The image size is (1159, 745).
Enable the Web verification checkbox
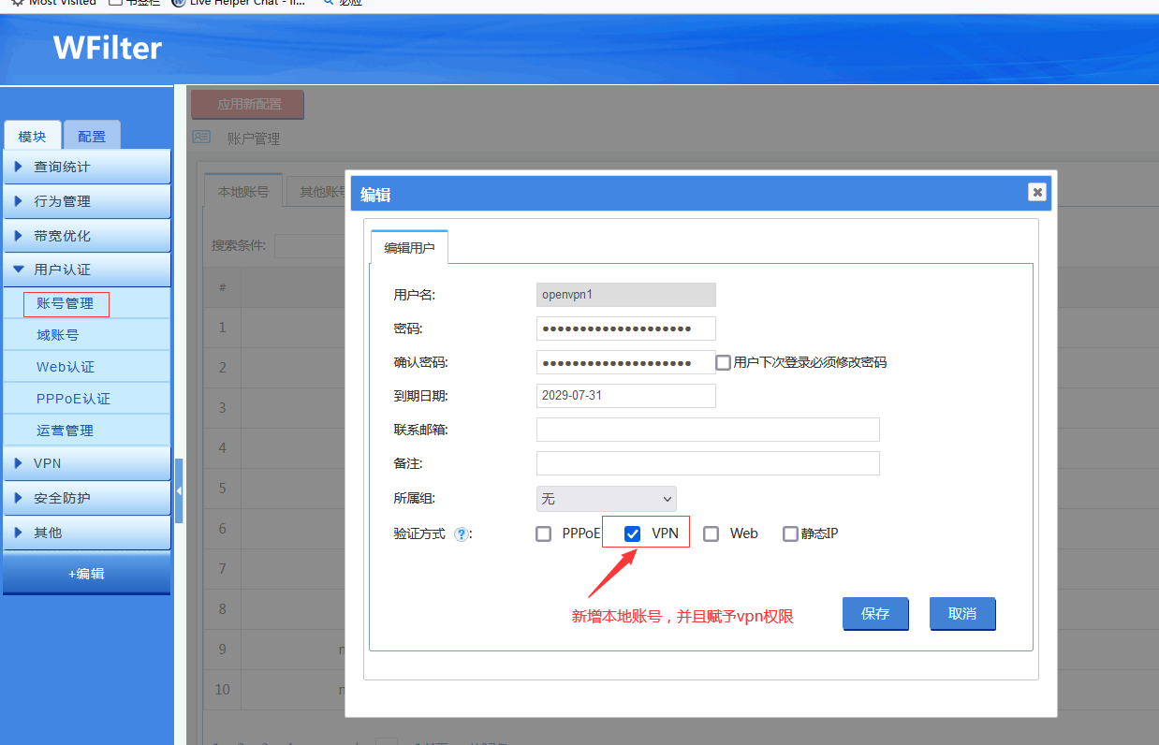(712, 534)
